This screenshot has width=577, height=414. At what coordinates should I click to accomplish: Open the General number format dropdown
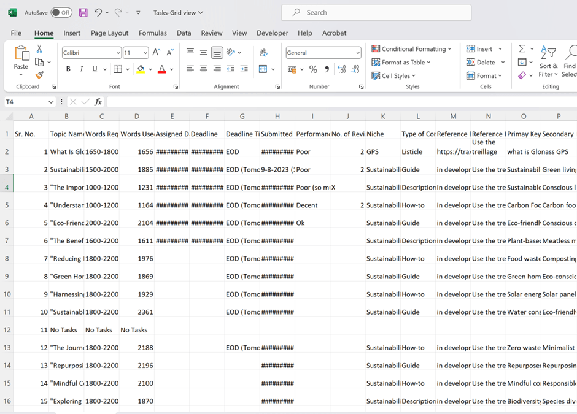[358, 53]
